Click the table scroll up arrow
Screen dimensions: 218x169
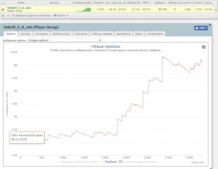tap(216, 8)
